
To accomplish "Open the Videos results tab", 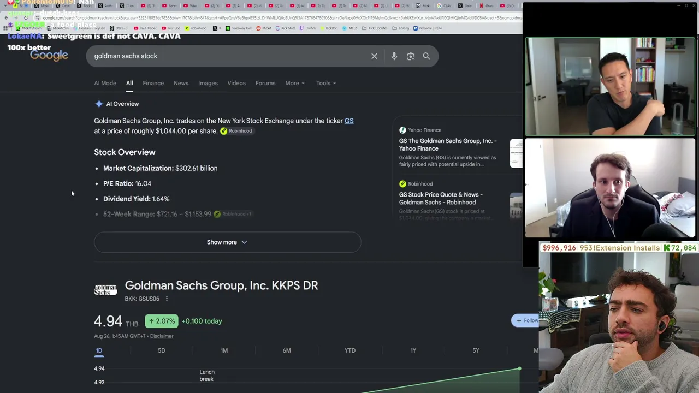I will click(236, 83).
